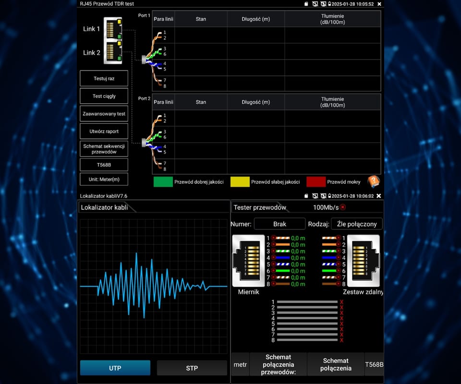Click the Miernik RJ45 connector image
Screen dimensions: 461x384
click(248, 261)
